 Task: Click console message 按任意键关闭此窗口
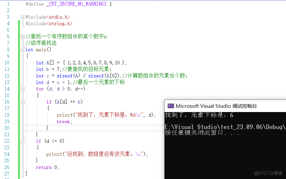tap(202, 133)
